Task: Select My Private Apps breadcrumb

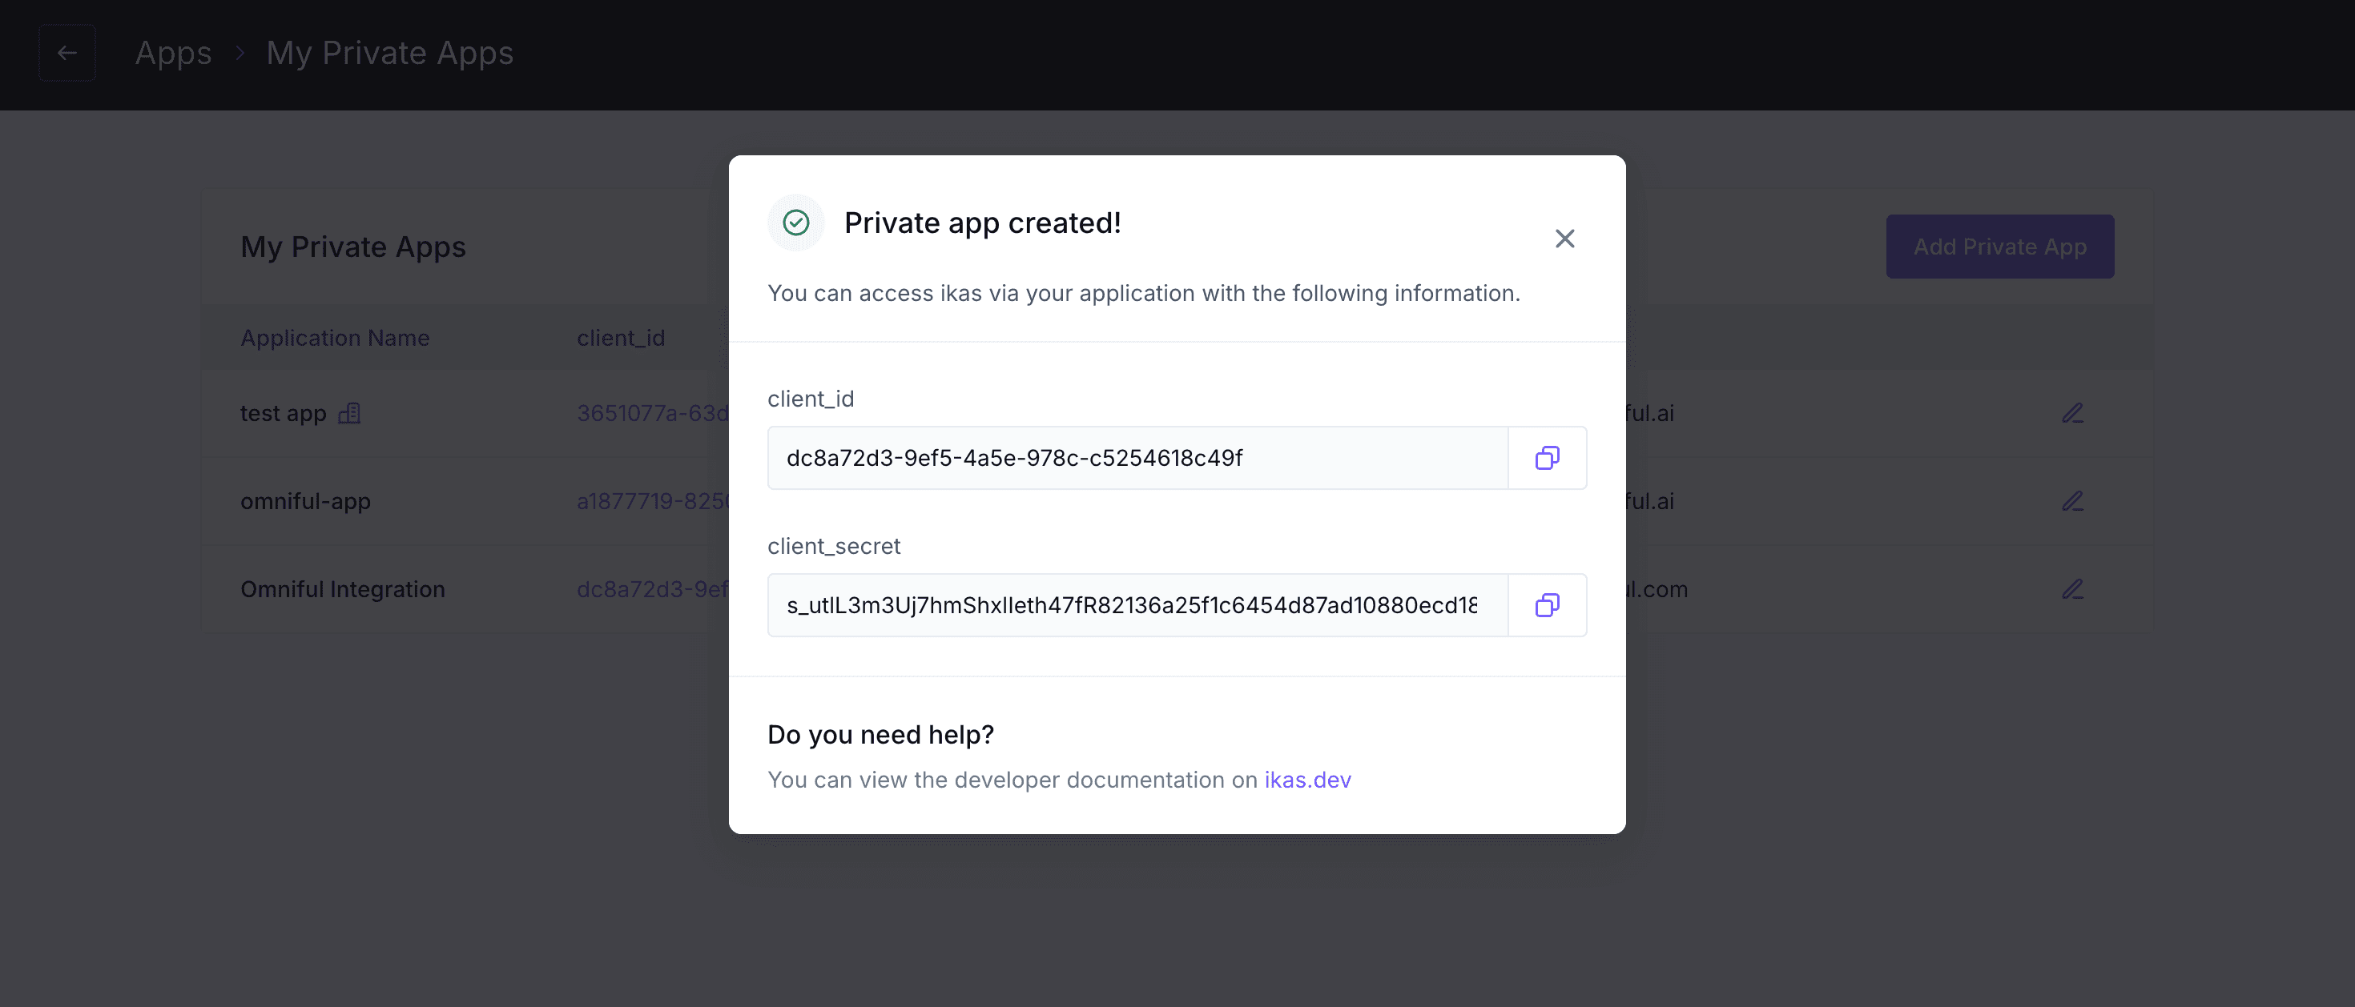Action: click(389, 53)
